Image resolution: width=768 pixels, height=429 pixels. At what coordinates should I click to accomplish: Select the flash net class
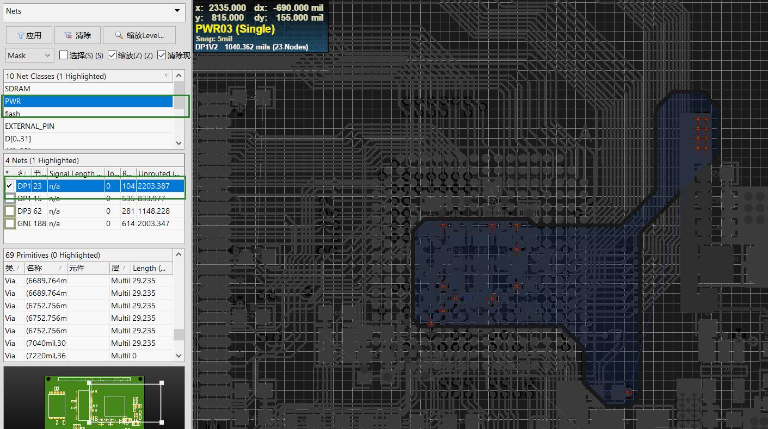coord(88,114)
